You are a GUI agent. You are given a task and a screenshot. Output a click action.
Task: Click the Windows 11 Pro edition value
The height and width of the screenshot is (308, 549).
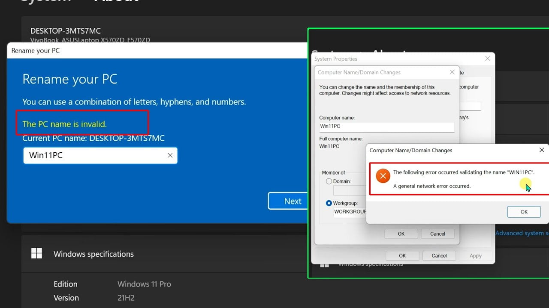pos(144,284)
